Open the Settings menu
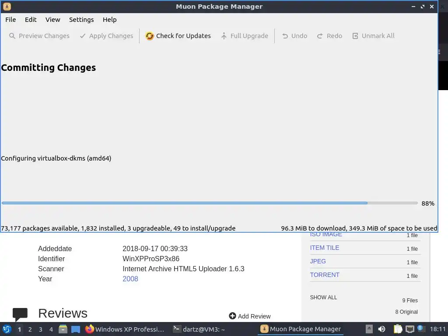This screenshot has height=336, width=448. (x=81, y=20)
